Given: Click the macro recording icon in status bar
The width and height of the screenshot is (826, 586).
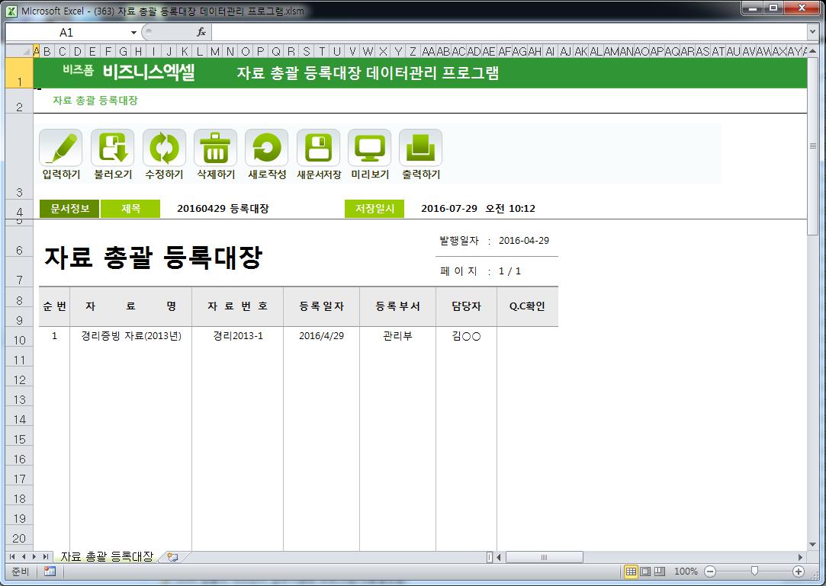Looking at the screenshot, I should 50,572.
